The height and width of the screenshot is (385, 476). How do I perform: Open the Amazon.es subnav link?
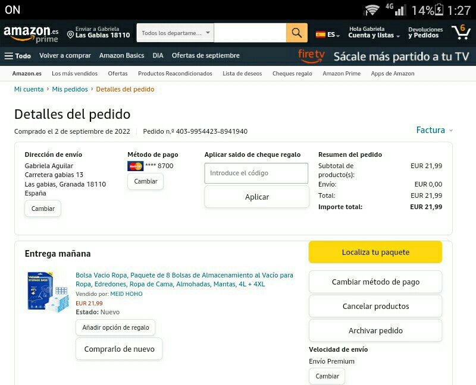[27, 73]
